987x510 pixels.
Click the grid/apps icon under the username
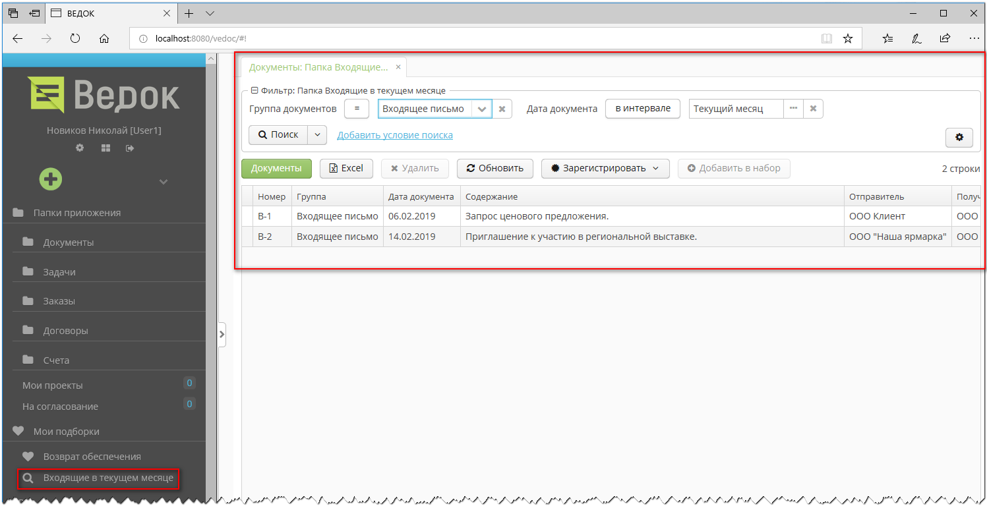(105, 148)
